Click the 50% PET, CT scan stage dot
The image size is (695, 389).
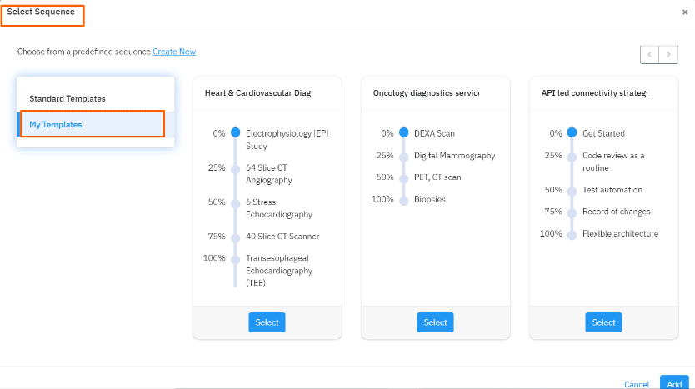(x=404, y=177)
